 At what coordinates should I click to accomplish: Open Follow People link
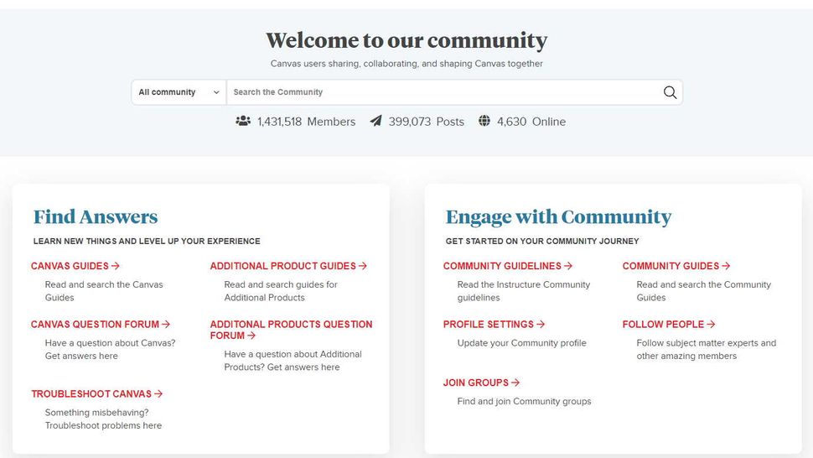[669, 324]
